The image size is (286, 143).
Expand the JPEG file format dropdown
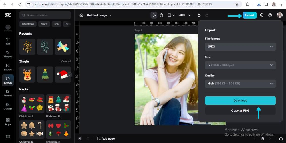tap(240, 47)
